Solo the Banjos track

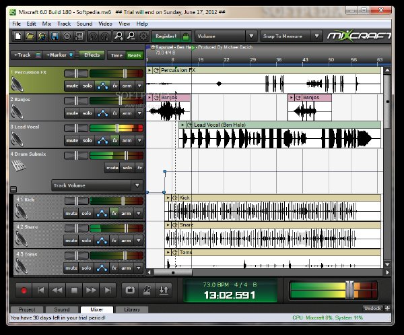[87, 113]
